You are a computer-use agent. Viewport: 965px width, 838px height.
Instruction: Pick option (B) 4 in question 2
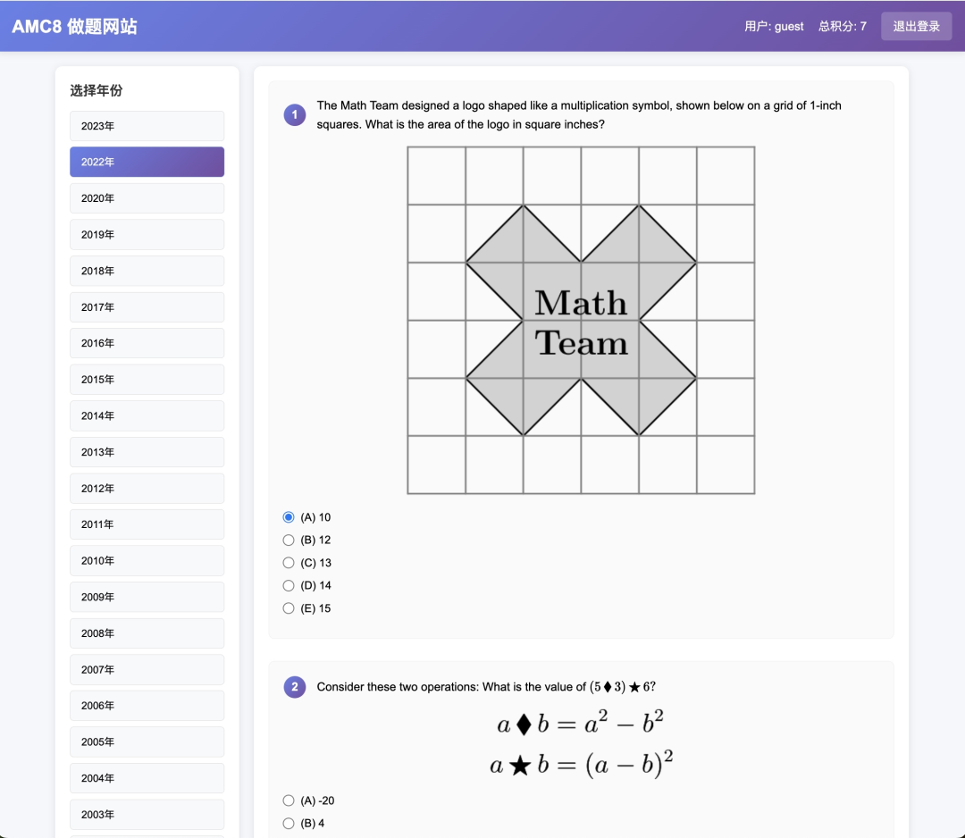(289, 823)
